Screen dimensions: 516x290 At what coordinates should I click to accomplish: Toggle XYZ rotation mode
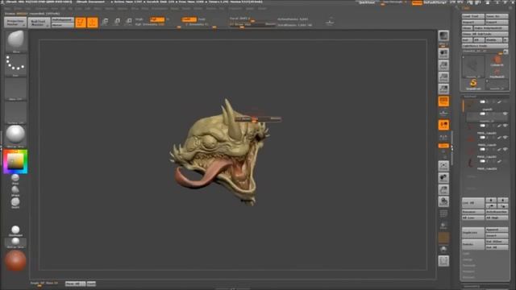443,145
